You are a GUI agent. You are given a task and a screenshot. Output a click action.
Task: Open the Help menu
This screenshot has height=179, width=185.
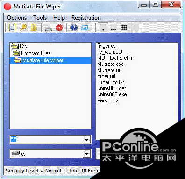point(59,18)
